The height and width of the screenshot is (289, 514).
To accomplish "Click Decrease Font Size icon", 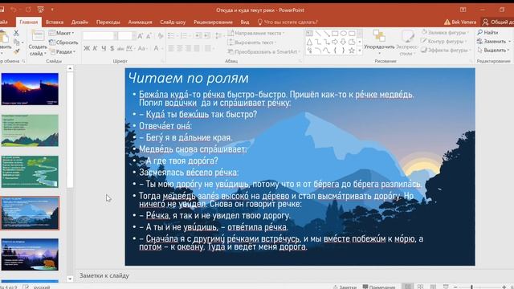I will pos(149,35).
